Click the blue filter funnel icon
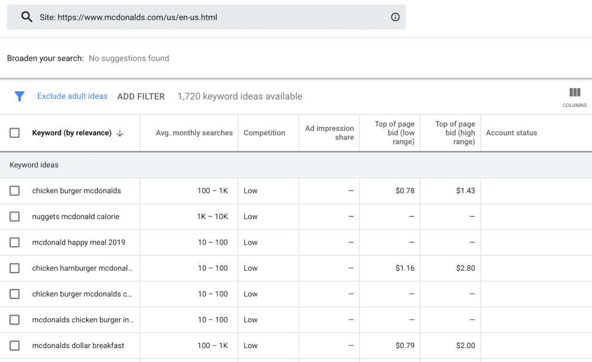This screenshot has width=592, height=362. point(19,96)
